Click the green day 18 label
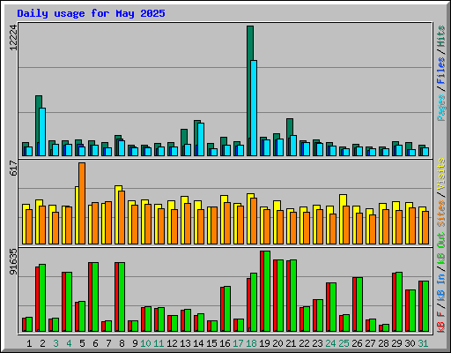Image resolution: width=451 pixels, height=353 pixels. tap(251, 343)
